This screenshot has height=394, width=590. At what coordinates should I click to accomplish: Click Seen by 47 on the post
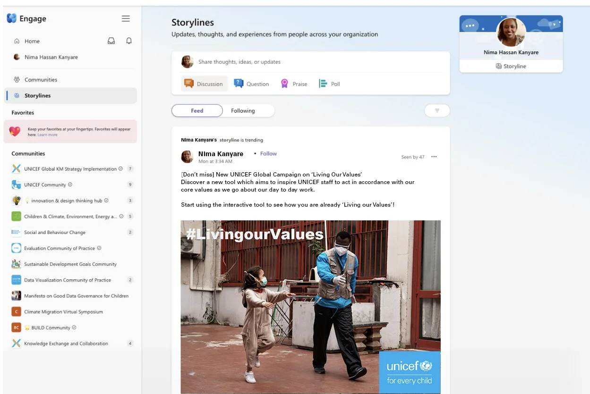coord(413,157)
